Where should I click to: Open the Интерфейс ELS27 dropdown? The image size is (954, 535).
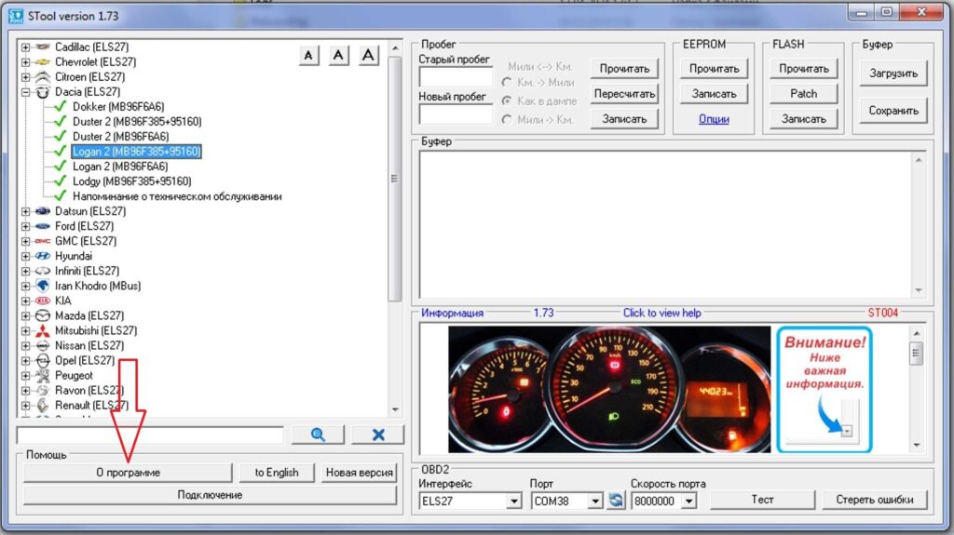pyautogui.click(x=514, y=501)
